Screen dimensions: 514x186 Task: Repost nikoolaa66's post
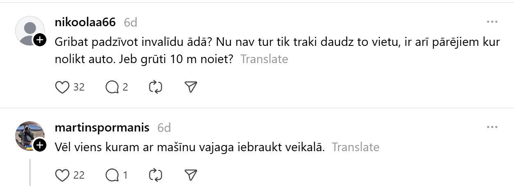156,87
